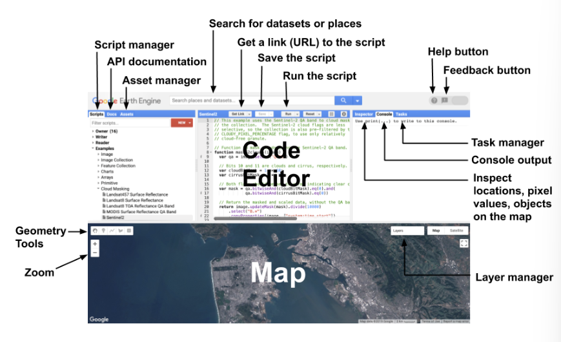Switch to the Assets tab
Image resolution: width=561 pixels, height=342 pixels.
pyautogui.click(x=127, y=114)
